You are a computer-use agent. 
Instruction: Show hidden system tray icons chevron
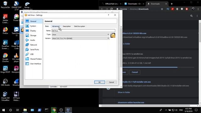tap(166, 110)
